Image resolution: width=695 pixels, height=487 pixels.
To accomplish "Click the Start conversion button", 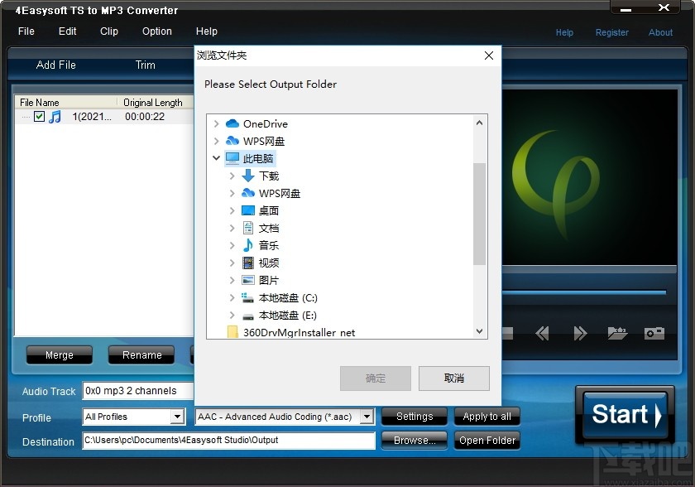I will coord(625,414).
